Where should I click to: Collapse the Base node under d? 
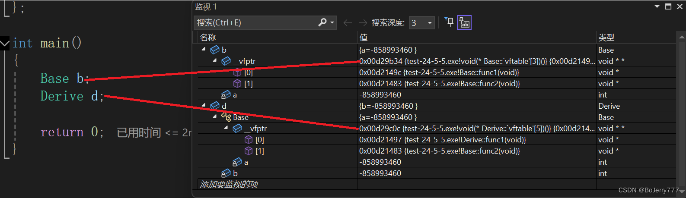click(215, 116)
